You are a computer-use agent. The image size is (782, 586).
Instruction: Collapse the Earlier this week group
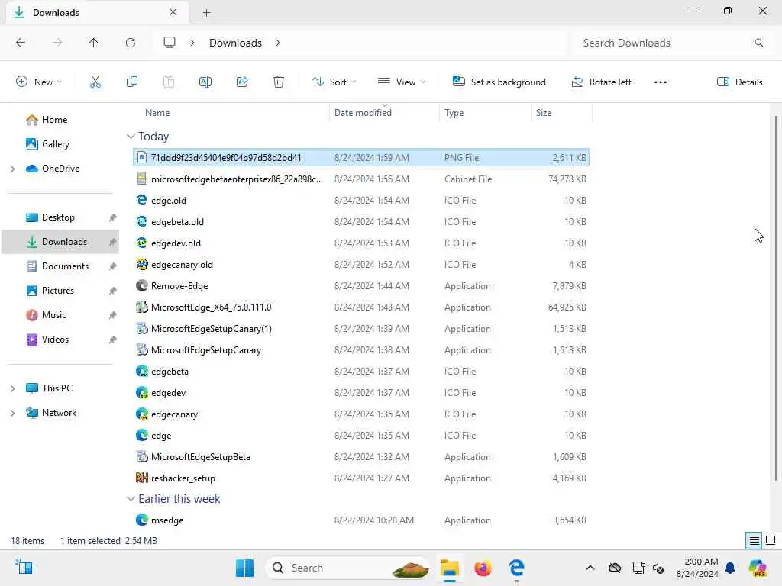point(131,499)
